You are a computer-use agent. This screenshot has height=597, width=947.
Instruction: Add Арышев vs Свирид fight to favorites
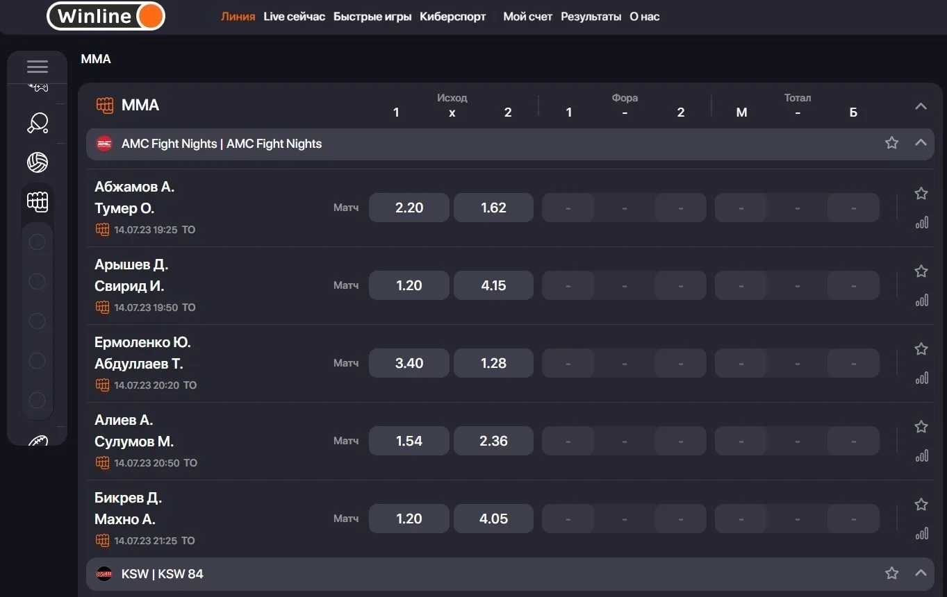[x=921, y=271]
